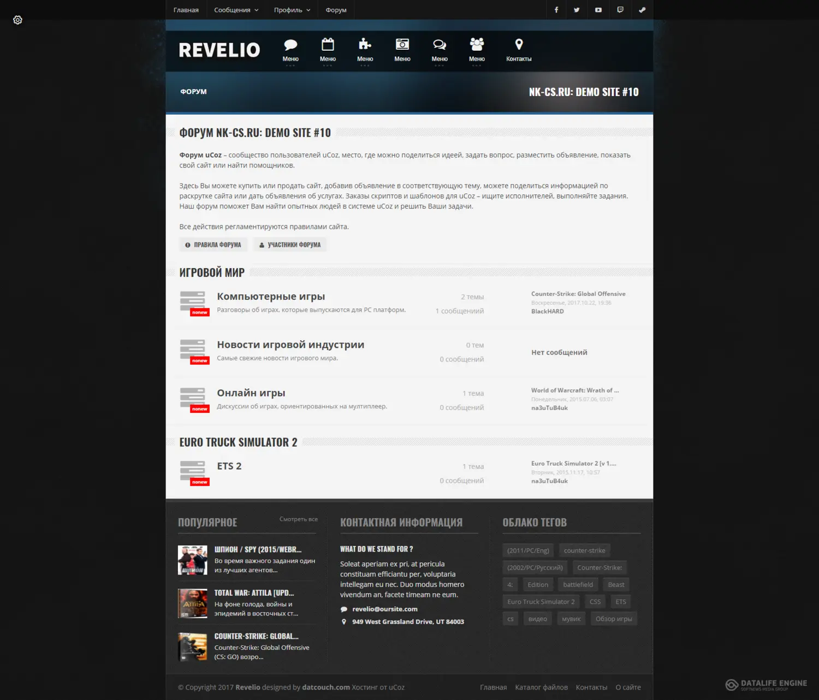Expand the Сообщения dropdown menu
819x700 pixels.
(x=236, y=10)
